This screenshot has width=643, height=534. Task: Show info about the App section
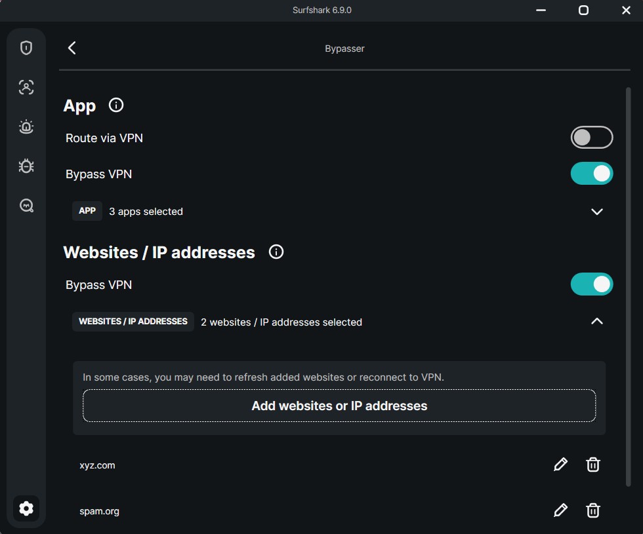116,105
